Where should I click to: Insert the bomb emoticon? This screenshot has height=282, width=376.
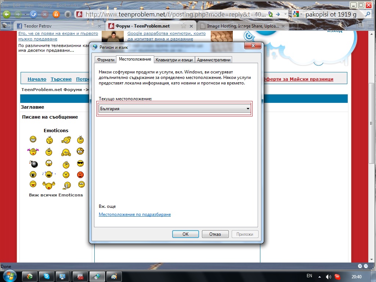(34, 164)
